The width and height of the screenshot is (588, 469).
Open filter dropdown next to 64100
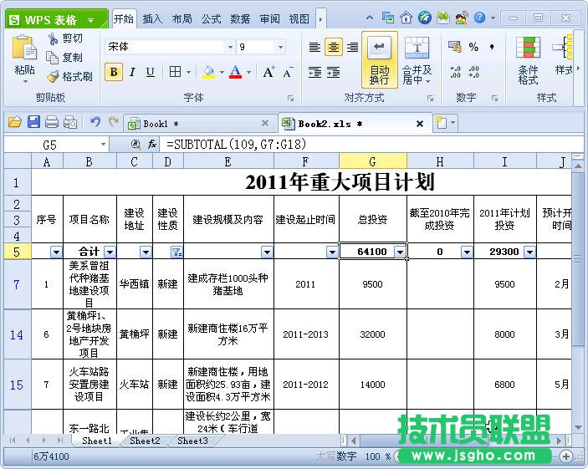[400, 252]
